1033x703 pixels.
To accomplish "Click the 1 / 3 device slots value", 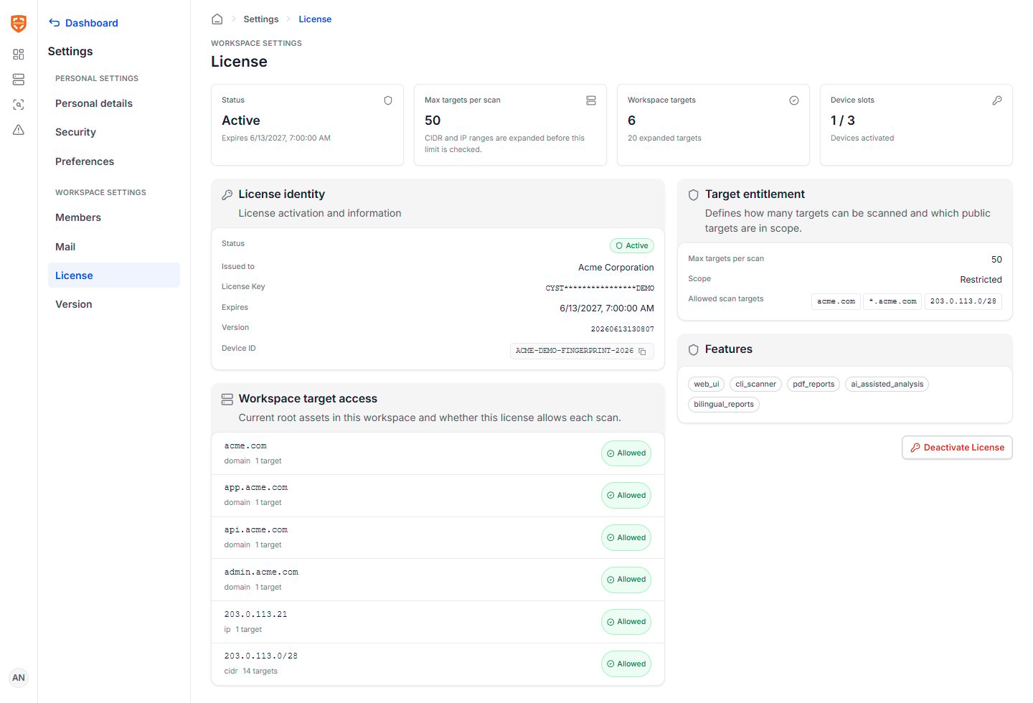I will 843,121.
